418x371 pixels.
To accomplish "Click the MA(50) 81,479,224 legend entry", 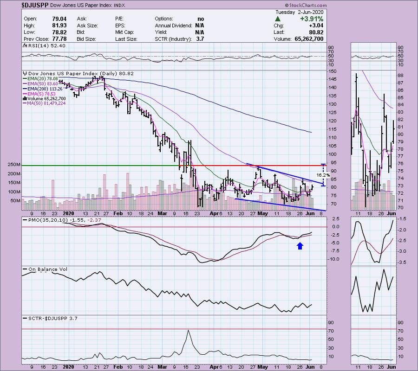I will click(x=44, y=103).
